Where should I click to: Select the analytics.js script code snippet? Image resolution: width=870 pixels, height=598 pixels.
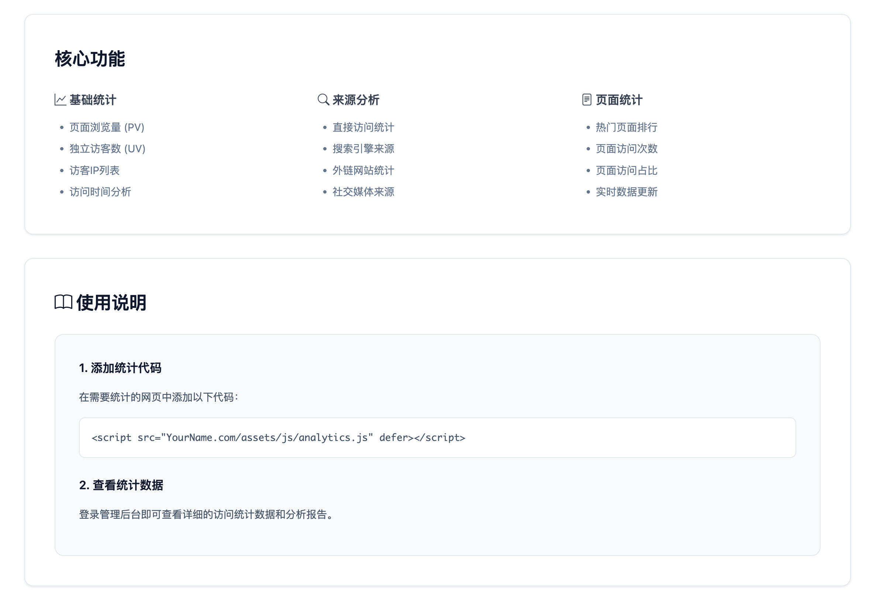coord(277,438)
